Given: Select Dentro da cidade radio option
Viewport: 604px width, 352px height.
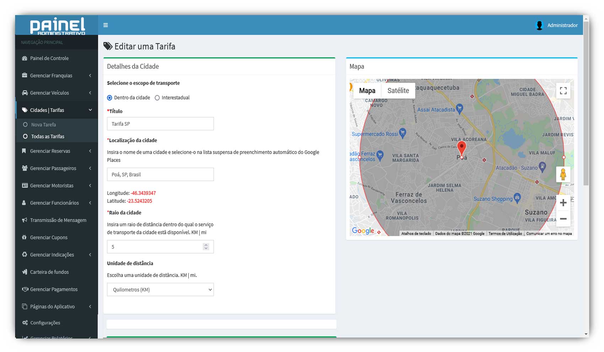Looking at the screenshot, I should tap(109, 98).
